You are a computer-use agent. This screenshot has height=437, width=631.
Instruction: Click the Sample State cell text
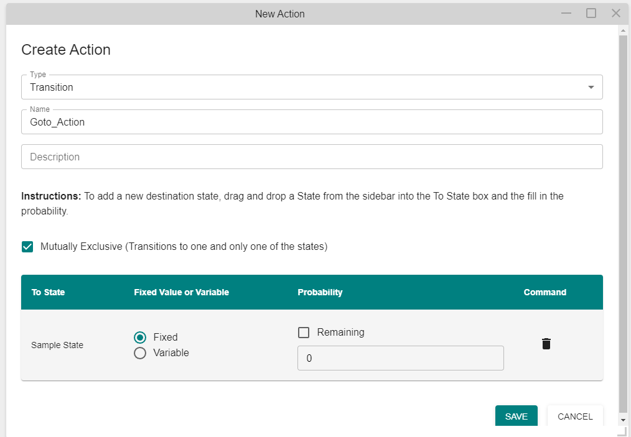pos(57,345)
